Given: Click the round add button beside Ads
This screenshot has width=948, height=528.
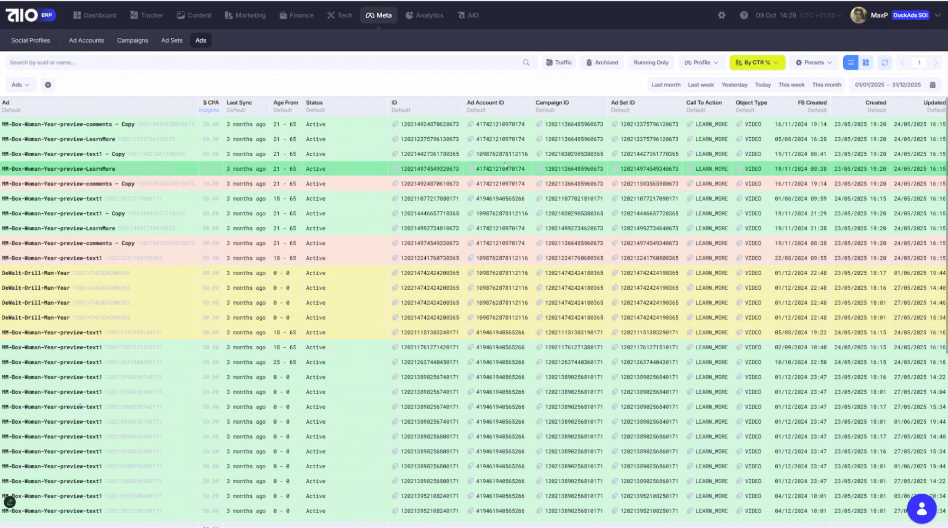Looking at the screenshot, I should [48, 85].
